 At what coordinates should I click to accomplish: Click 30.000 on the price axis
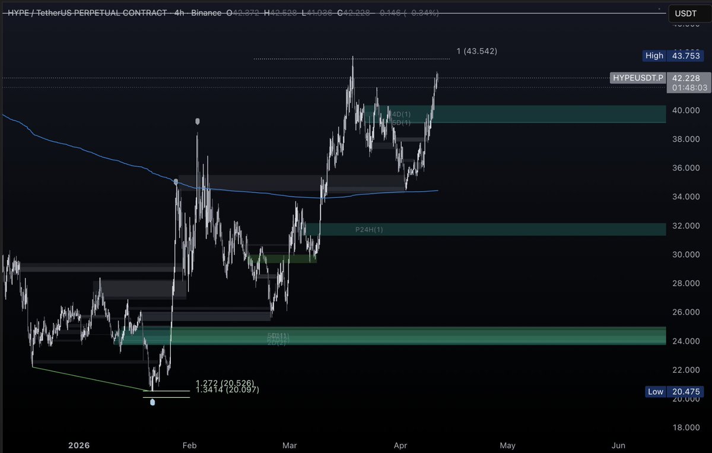[x=685, y=255]
